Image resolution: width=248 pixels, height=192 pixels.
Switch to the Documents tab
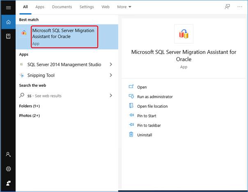pos(62,7)
